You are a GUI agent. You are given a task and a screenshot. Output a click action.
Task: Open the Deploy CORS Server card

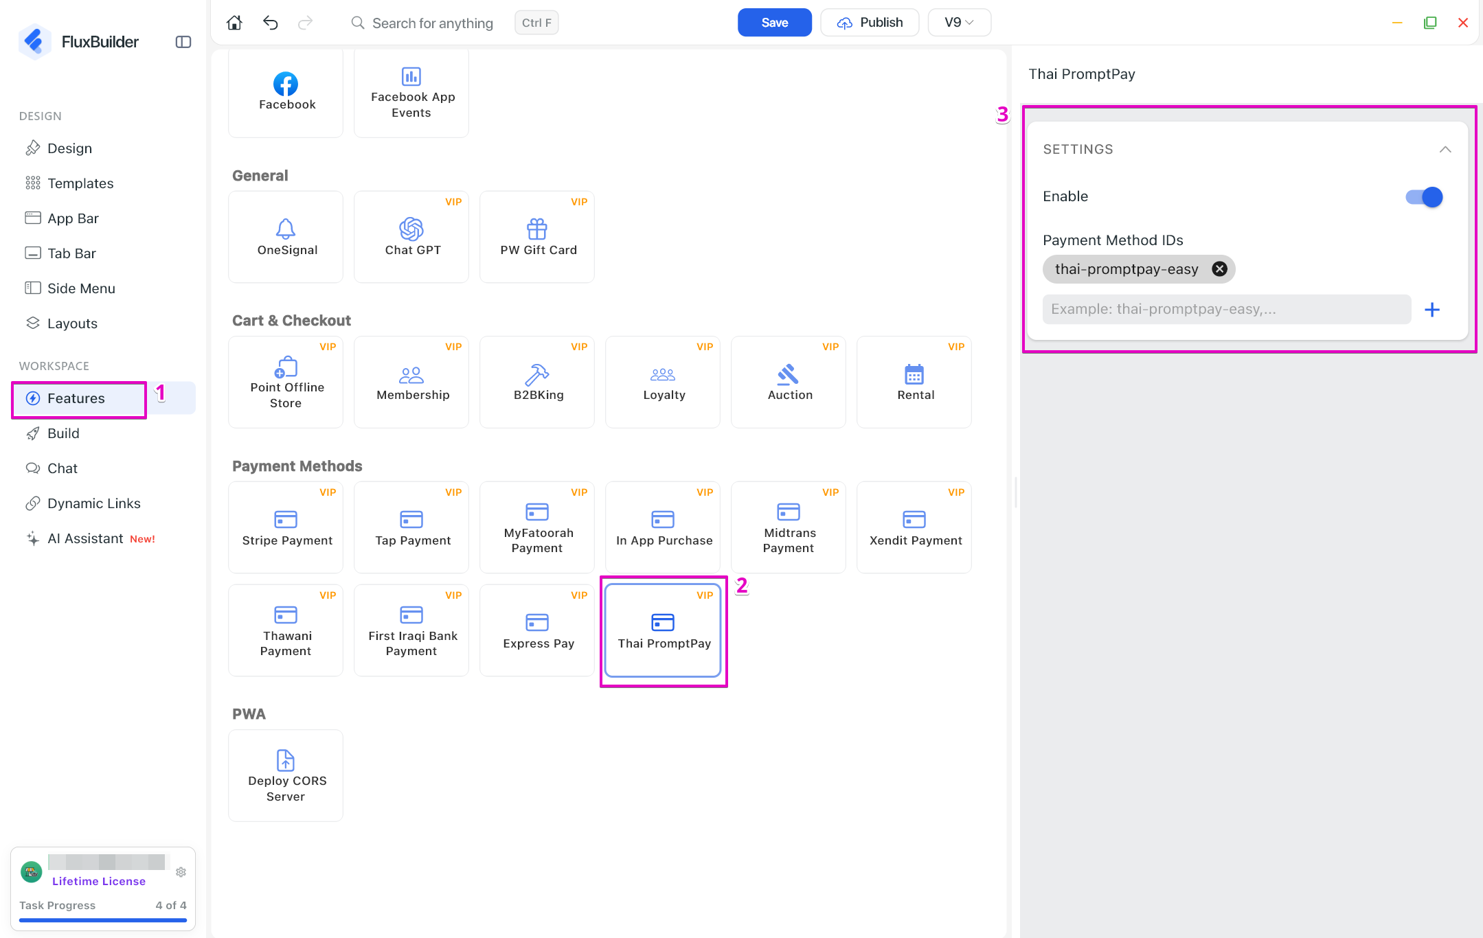click(x=286, y=775)
